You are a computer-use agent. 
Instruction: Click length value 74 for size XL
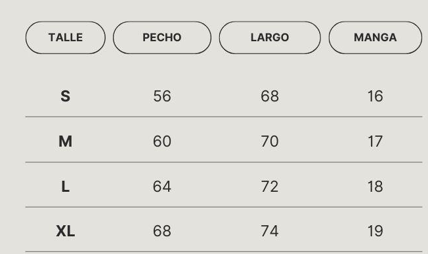pos(270,231)
